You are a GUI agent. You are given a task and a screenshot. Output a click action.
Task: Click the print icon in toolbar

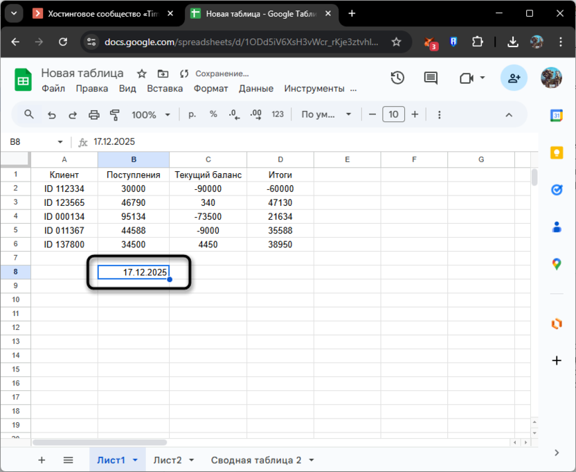tap(94, 114)
